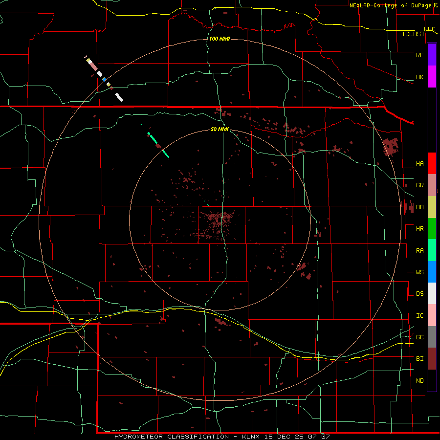
Task: Click the 50 NMI range ring label
Action: 220,129
